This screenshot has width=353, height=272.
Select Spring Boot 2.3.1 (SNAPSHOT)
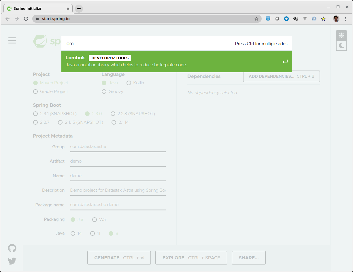(x=55, y=114)
